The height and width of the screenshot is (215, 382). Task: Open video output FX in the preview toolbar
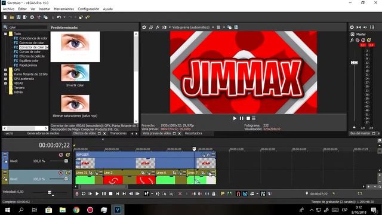tap(158, 27)
